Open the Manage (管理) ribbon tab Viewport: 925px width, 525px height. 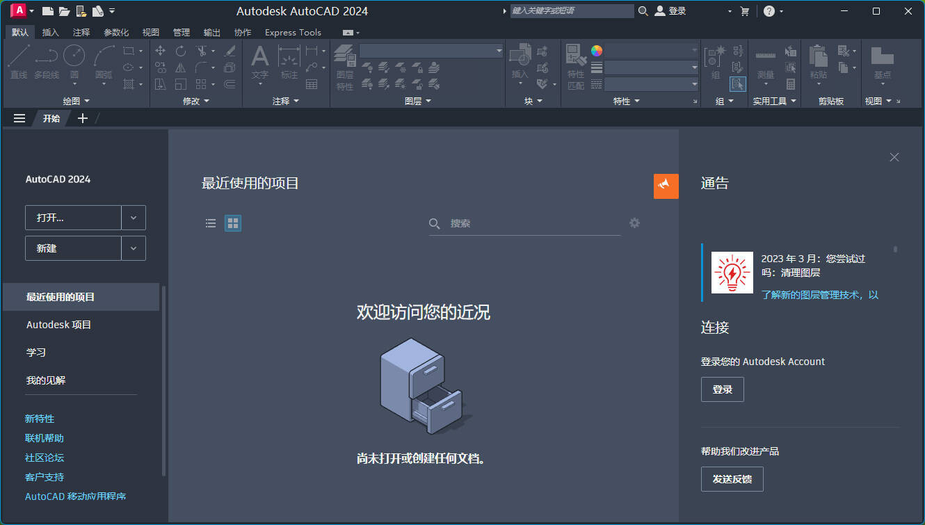182,33
